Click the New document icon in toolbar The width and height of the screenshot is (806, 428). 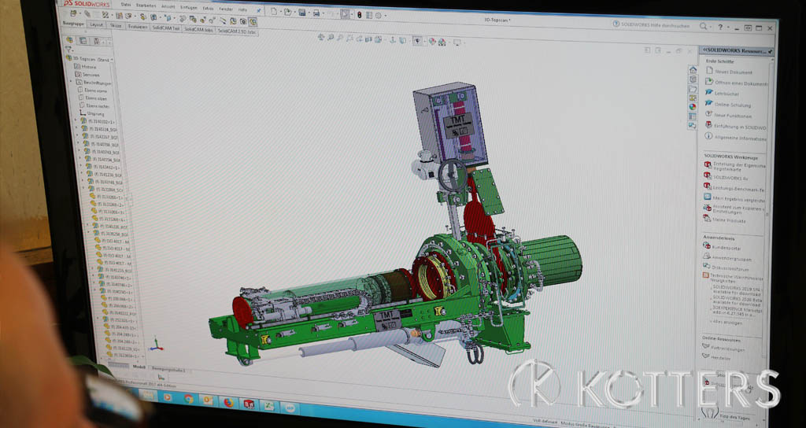273,11
